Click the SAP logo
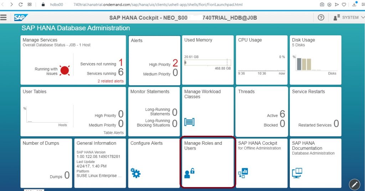The width and height of the screenshot is (365, 191). [x=21, y=17]
